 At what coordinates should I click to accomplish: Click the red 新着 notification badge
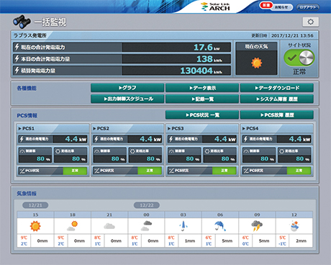[266, 5]
